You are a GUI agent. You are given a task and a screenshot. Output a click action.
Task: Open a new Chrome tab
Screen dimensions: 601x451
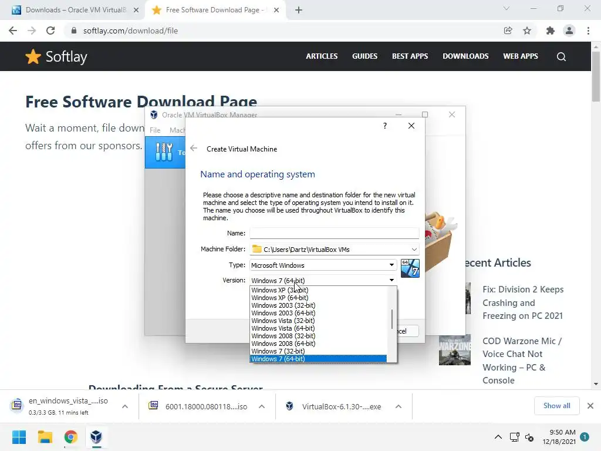pyautogui.click(x=299, y=10)
